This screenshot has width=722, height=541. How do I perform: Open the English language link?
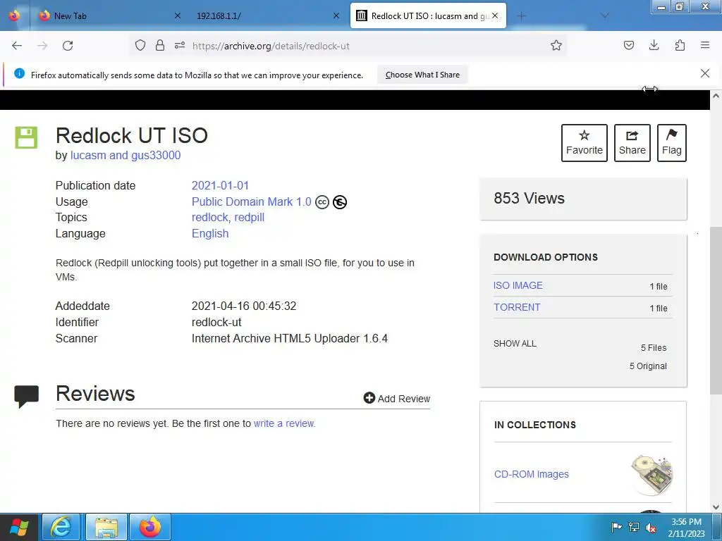210,233
